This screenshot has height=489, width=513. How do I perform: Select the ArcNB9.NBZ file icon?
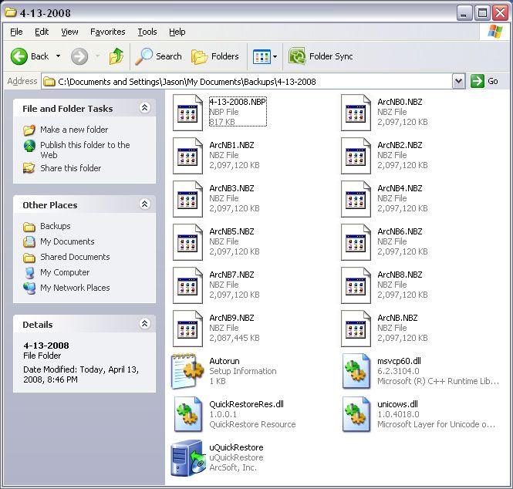[x=187, y=329]
